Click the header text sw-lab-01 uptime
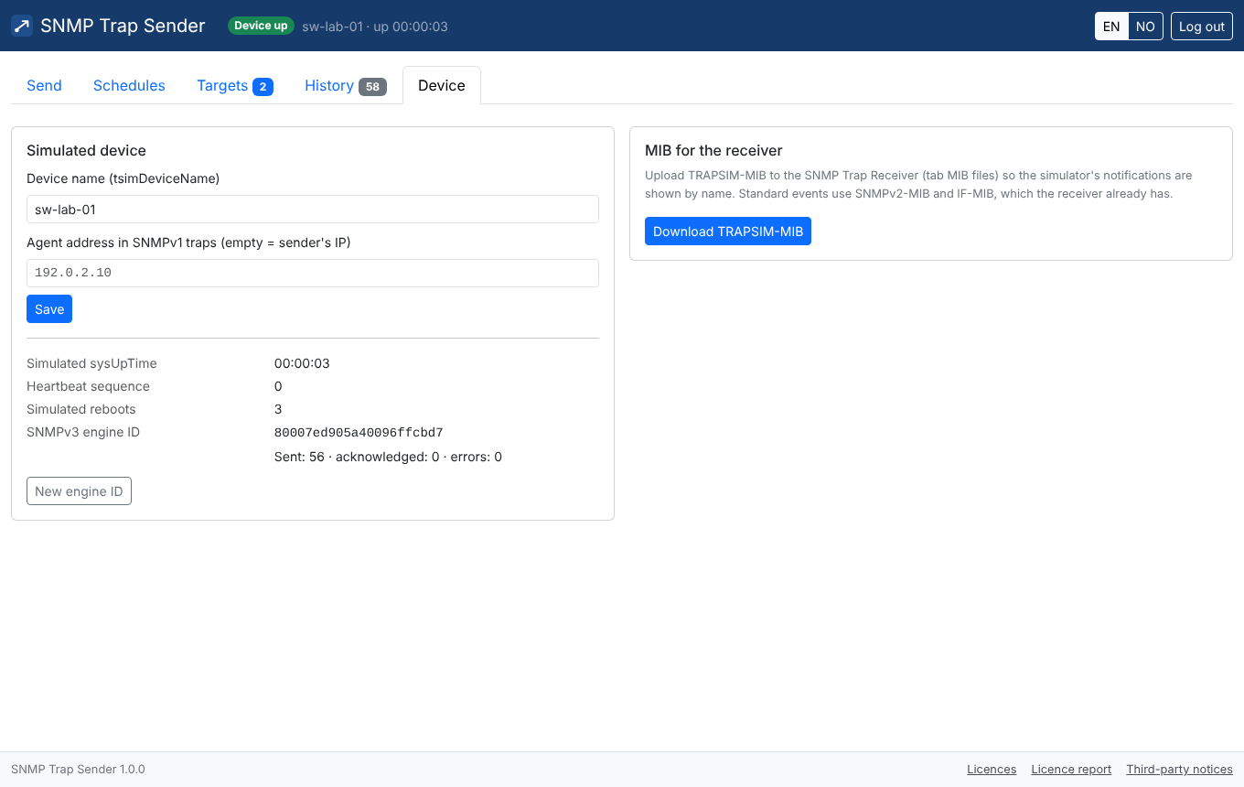Image resolution: width=1244 pixels, height=787 pixels. (x=375, y=27)
